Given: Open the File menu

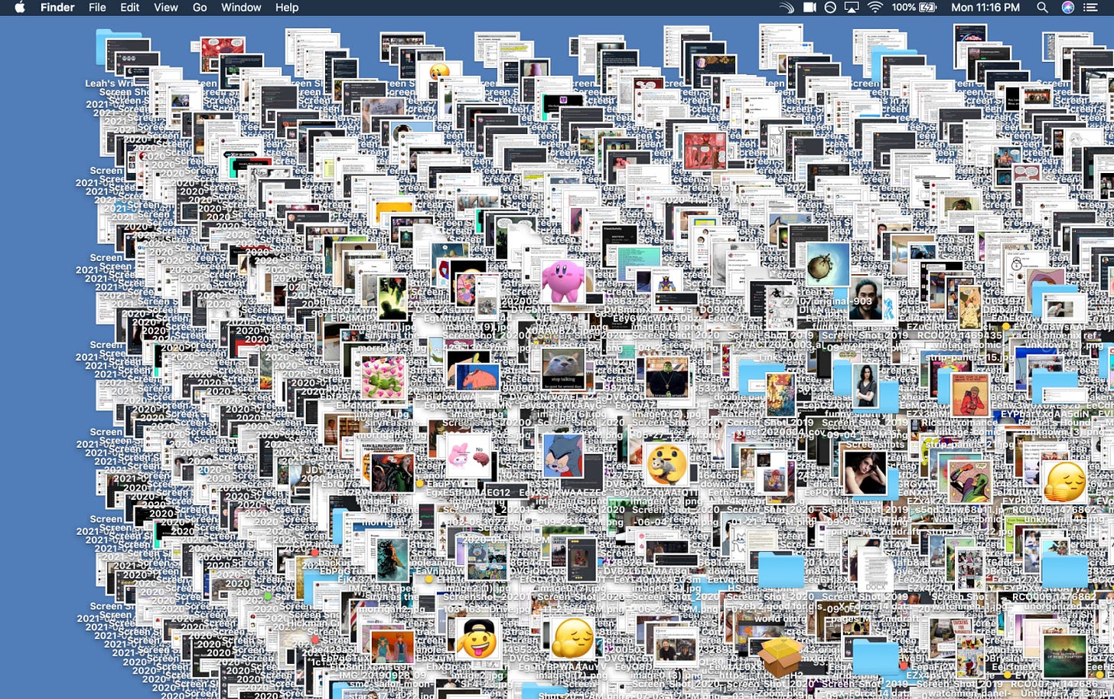Looking at the screenshot, I should [97, 8].
